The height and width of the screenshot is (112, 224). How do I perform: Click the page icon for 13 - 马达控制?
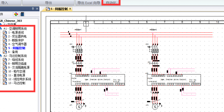click(x=5, y=83)
